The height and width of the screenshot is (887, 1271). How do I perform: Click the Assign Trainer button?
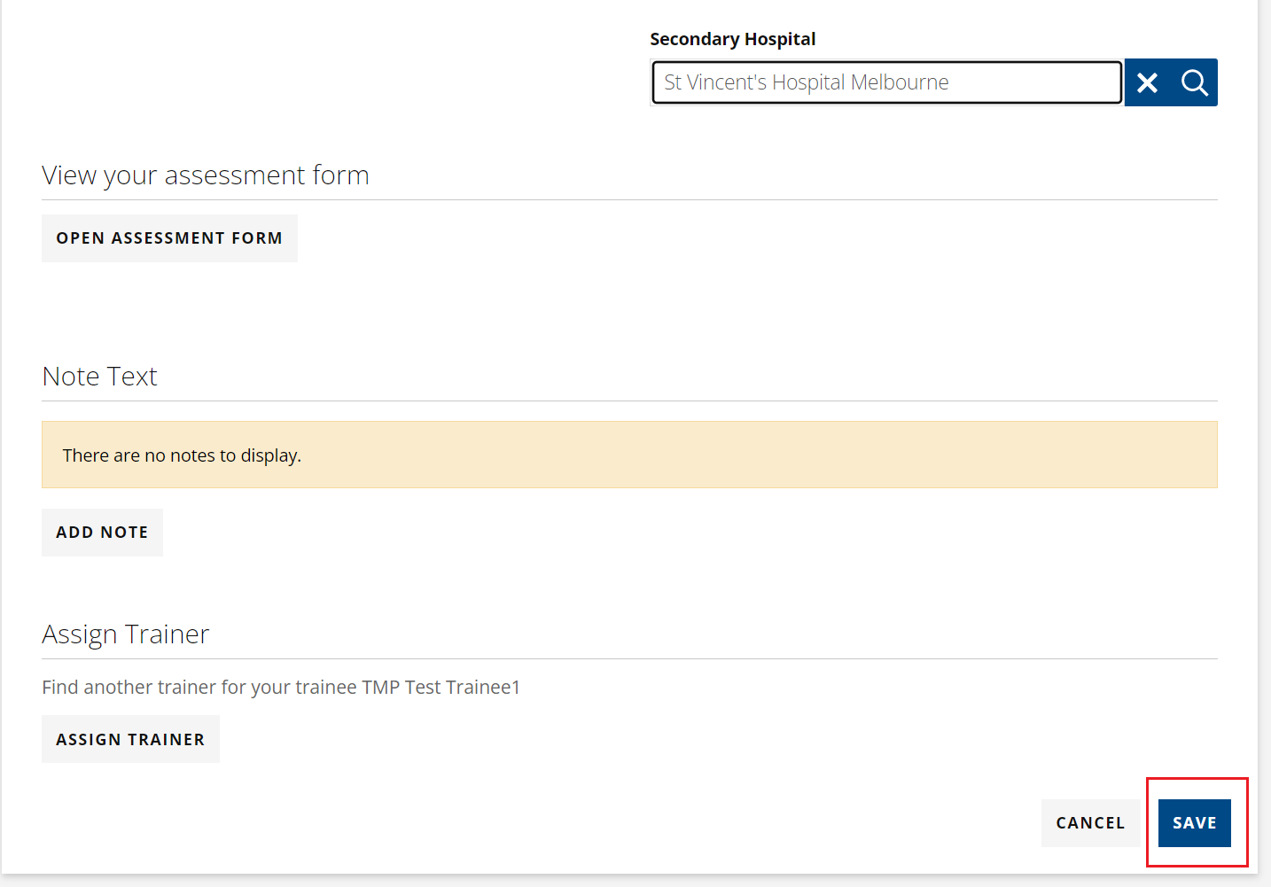point(130,739)
